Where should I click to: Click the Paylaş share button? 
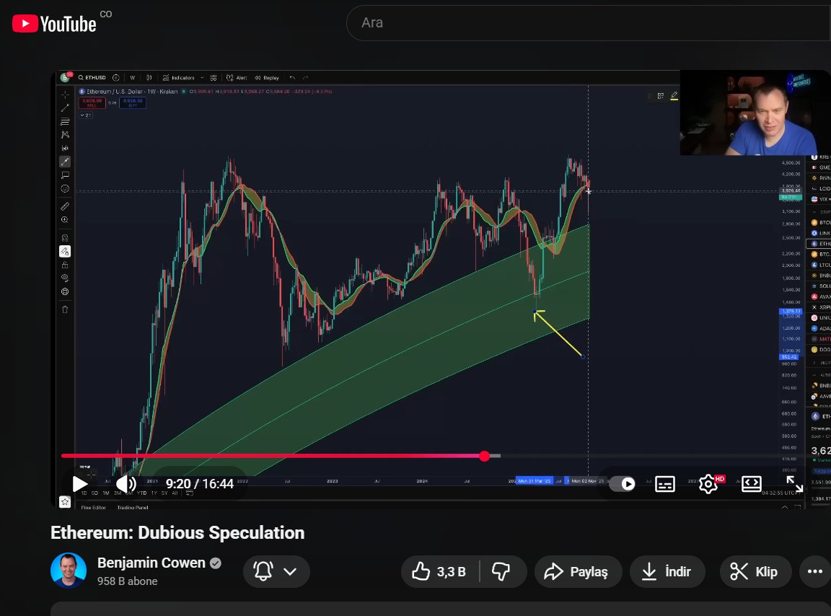pyautogui.click(x=578, y=571)
